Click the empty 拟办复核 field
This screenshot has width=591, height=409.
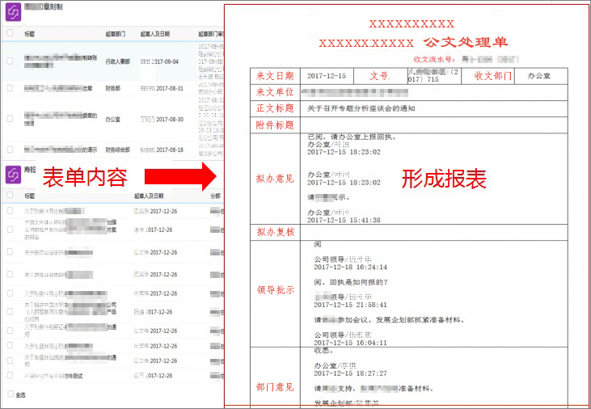pyautogui.click(x=433, y=232)
